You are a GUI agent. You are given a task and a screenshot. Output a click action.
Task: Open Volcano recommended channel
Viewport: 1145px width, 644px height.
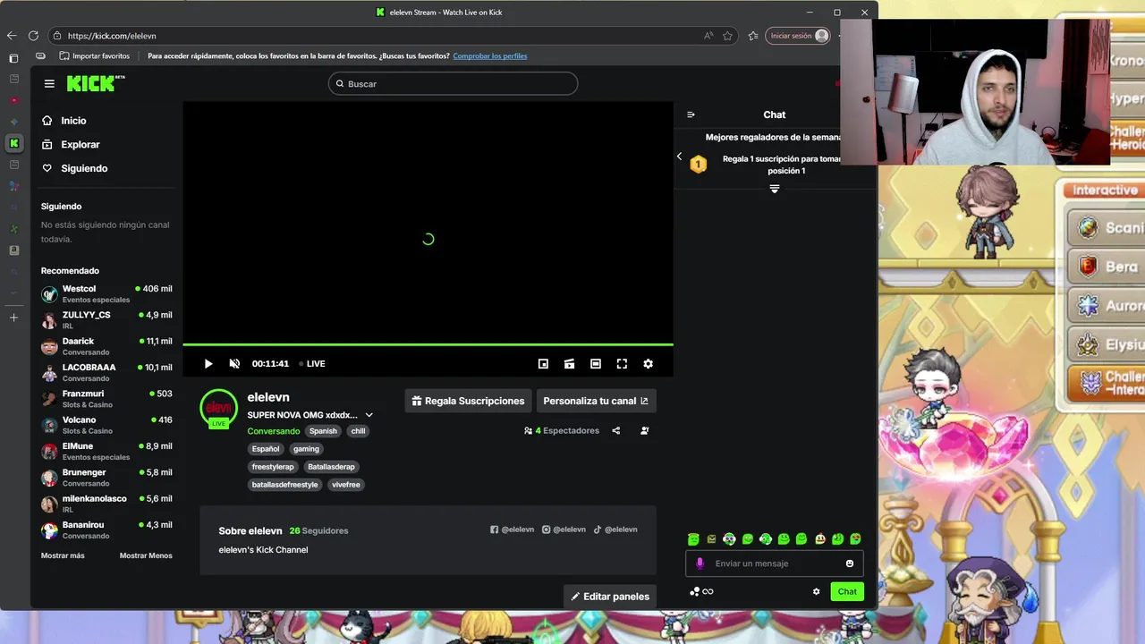click(x=106, y=425)
